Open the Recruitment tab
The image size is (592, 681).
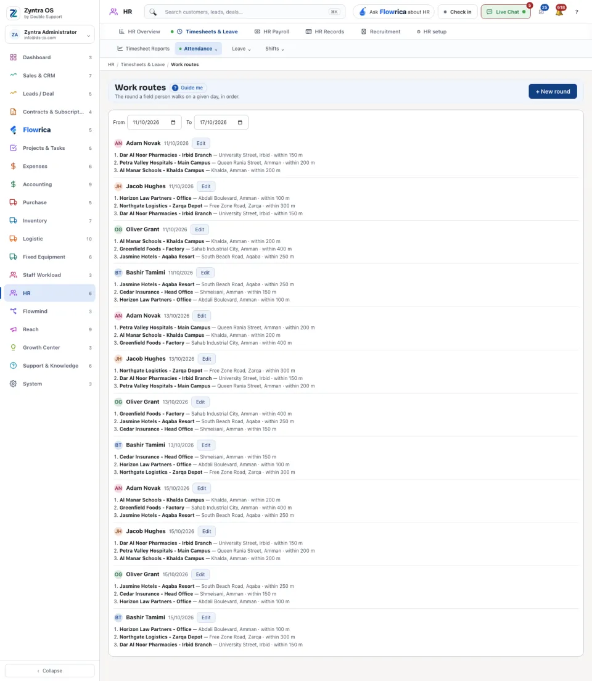[380, 31]
